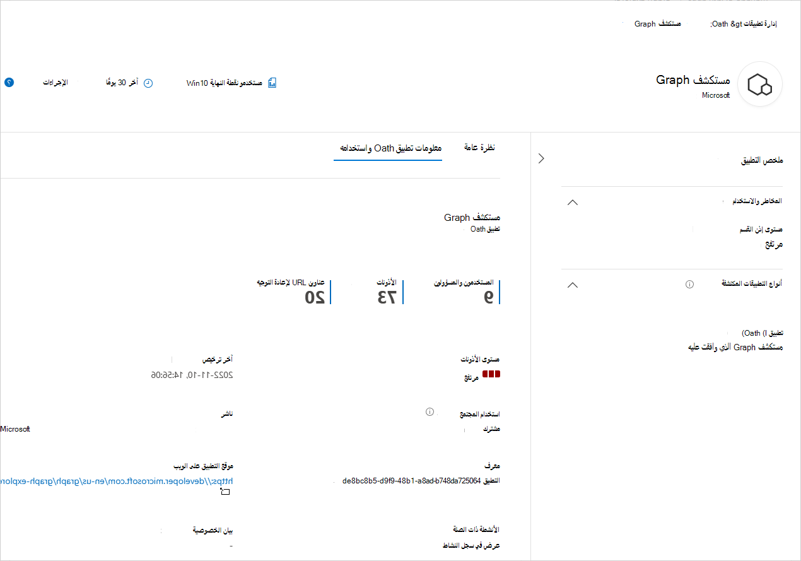Click the Win10 endpoint users report icon
The image size is (801, 561).
click(x=272, y=82)
